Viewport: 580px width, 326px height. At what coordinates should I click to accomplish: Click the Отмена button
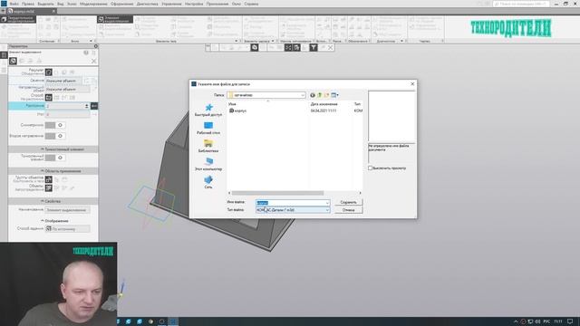348,210
